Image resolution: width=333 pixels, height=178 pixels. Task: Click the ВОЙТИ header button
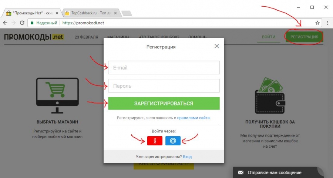click(269, 37)
